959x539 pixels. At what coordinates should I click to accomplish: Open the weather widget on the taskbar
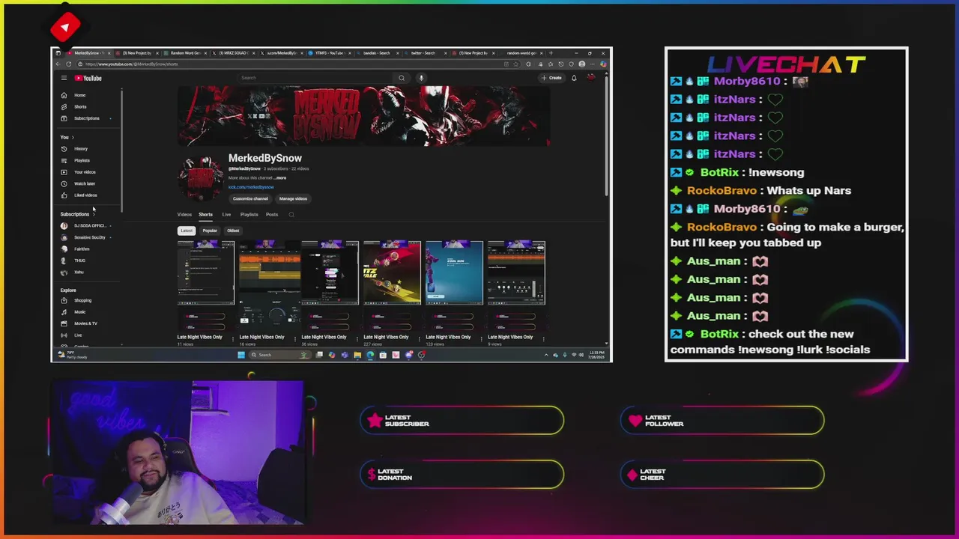click(73, 355)
